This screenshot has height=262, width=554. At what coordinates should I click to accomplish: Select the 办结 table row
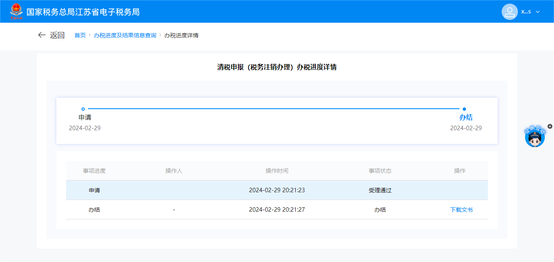pyautogui.click(x=277, y=210)
